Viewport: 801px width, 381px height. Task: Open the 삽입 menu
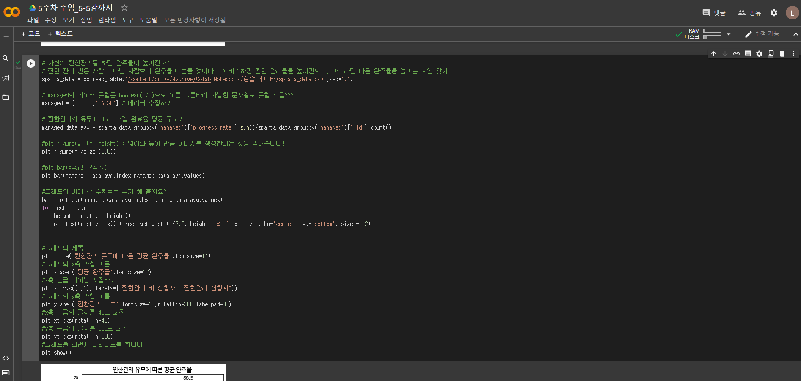click(86, 20)
